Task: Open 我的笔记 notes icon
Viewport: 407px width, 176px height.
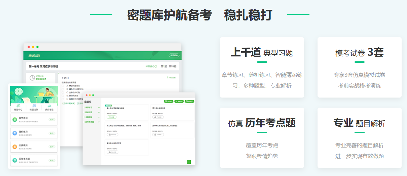Action: [x=49, y=106]
